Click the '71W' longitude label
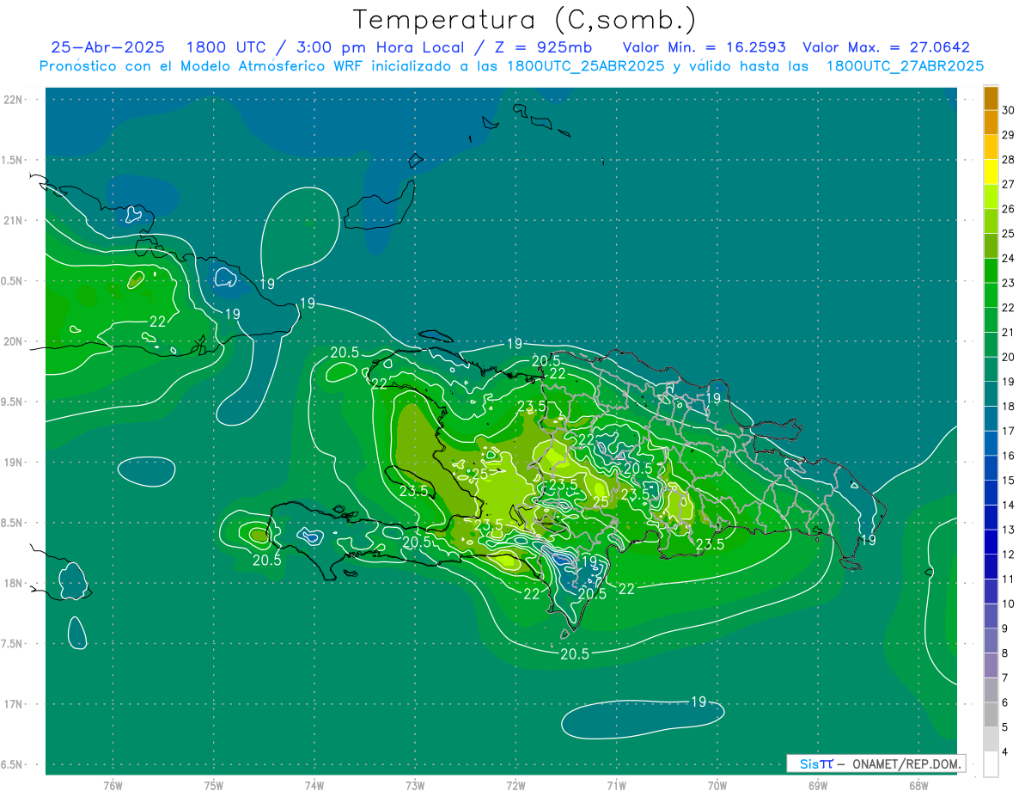The image size is (1031, 797). [616, 786]
